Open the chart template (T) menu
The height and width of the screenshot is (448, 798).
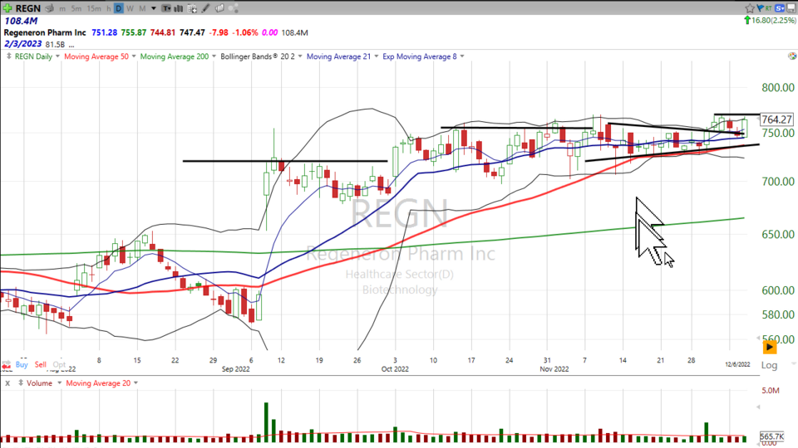click(x=166, y=8)
